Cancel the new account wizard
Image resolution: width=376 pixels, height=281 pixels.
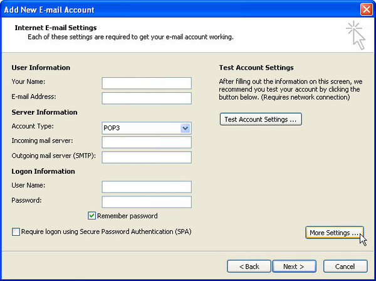[345, 267]
